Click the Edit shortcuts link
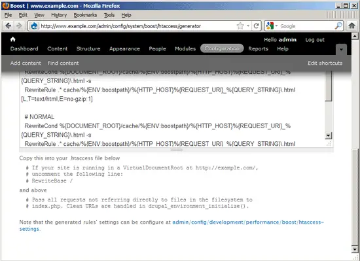This screenshot has width=360, height=261. pos(325,63)
